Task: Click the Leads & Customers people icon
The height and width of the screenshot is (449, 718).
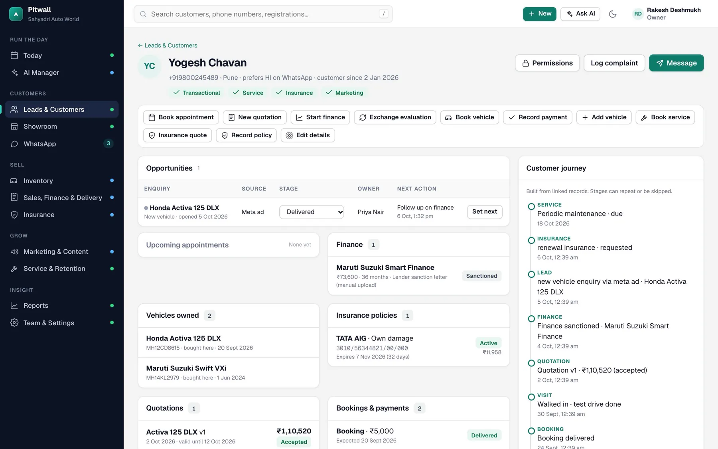Action: [14, 110]
